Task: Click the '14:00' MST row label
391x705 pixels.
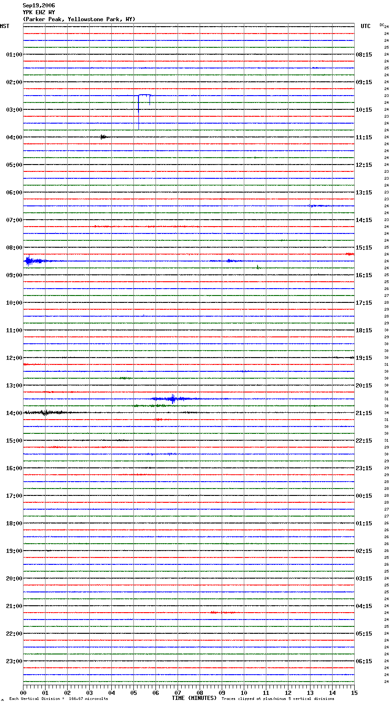Action: (x=14, y=413)
